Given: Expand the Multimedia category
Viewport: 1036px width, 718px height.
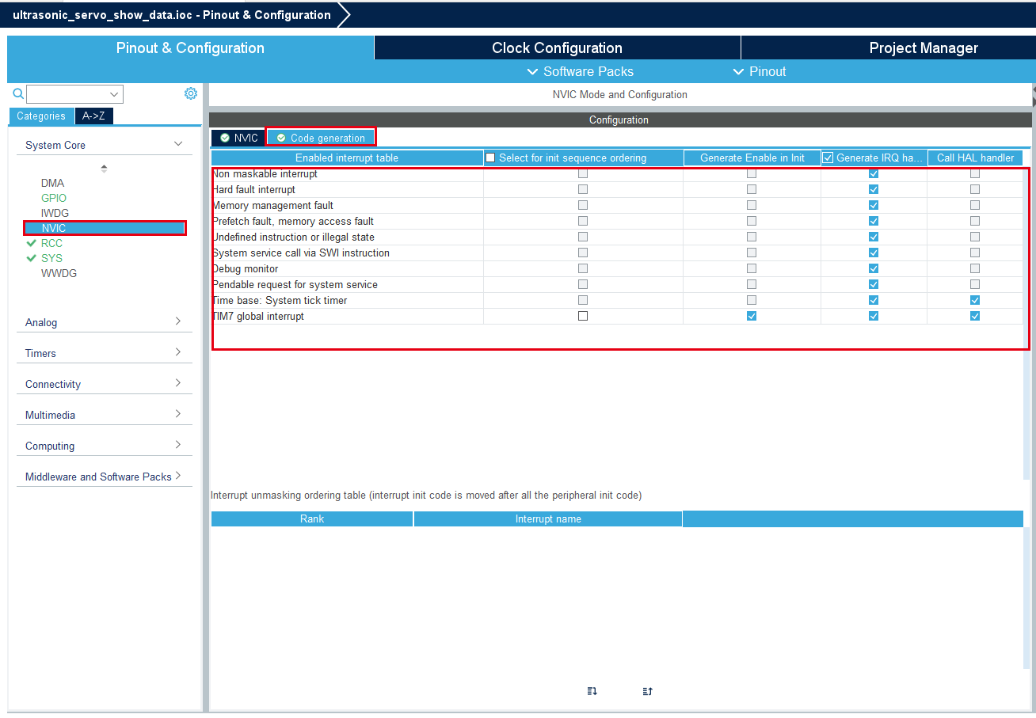Looking at the screenshot, I should pos(178,414).
